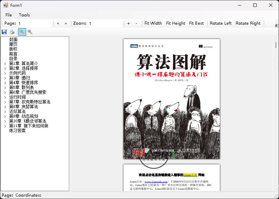Rotate the page with Rotate Right
279x199 pixels.
point(248,23)
